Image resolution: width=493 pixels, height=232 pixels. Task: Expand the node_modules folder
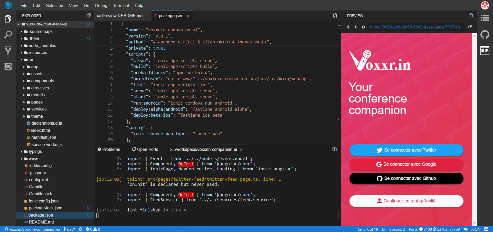(22, 45)
